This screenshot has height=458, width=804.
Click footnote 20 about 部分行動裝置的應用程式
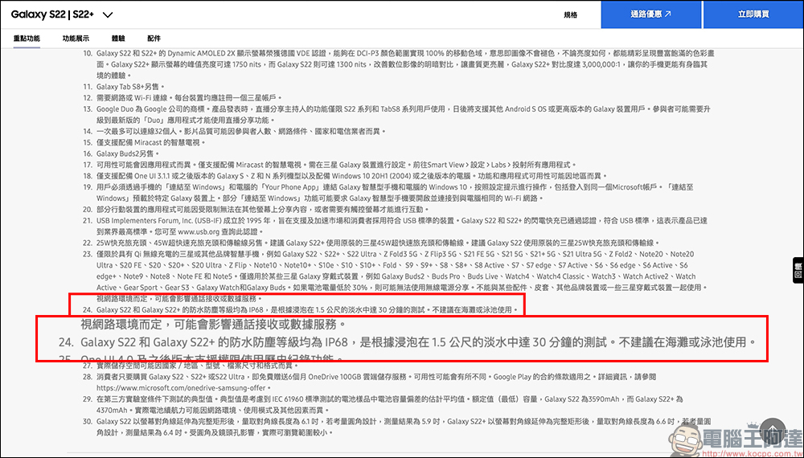coord(263,210)
